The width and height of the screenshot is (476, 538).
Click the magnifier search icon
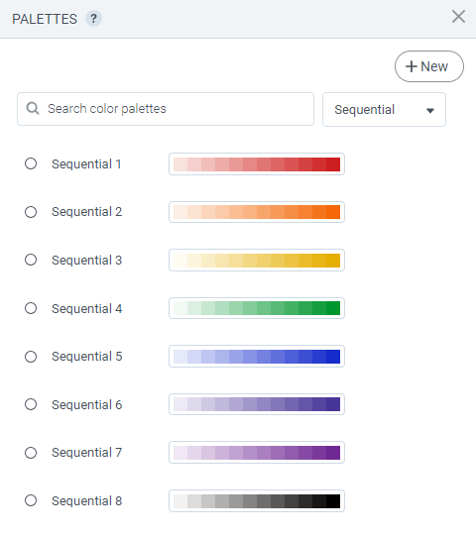[33, 108]
